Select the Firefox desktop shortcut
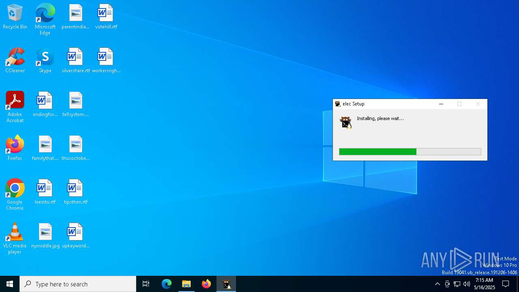 pos(15,148)
